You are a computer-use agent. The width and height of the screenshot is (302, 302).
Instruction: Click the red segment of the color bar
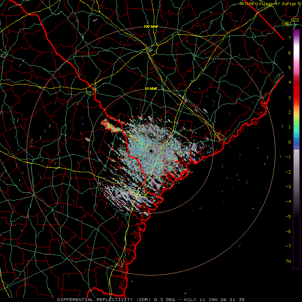point(296,91)
